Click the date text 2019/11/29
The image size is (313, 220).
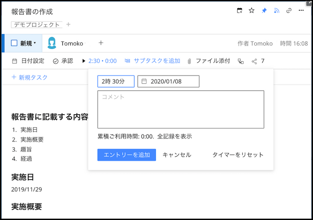point(27,189)
